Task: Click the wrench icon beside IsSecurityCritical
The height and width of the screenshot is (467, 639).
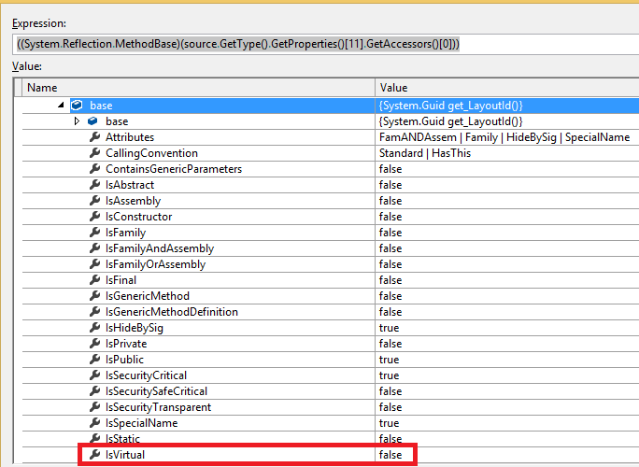Action: (x=94, y=375)
